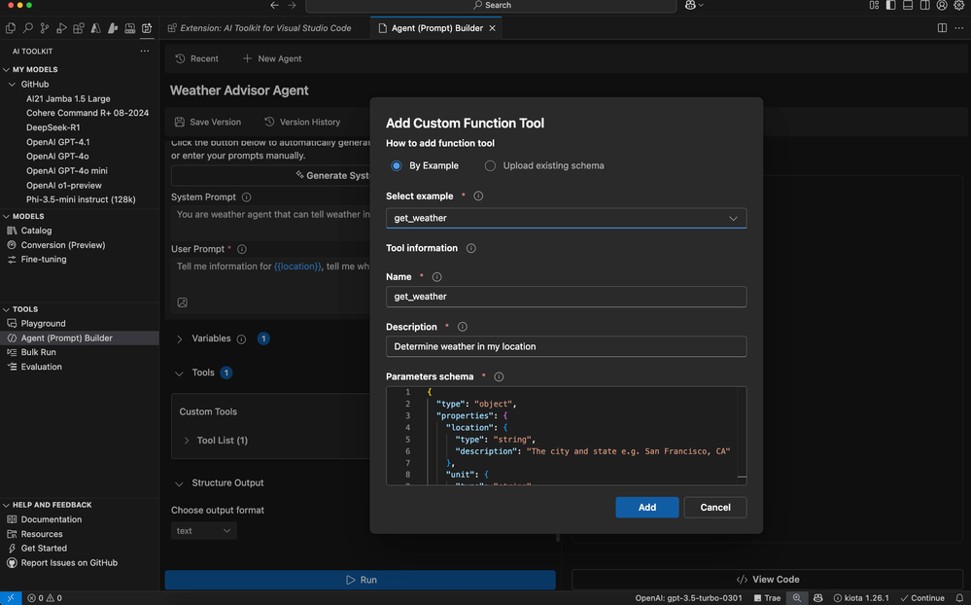Image resolution: width=971 pixels, height=605 pixels.
Task: Expand the Variables section
Action: (179, 339)
